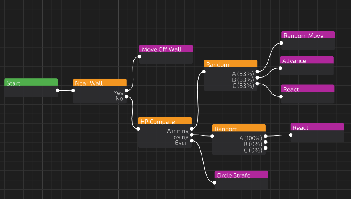Select the green Start node header

coord(31,83)
